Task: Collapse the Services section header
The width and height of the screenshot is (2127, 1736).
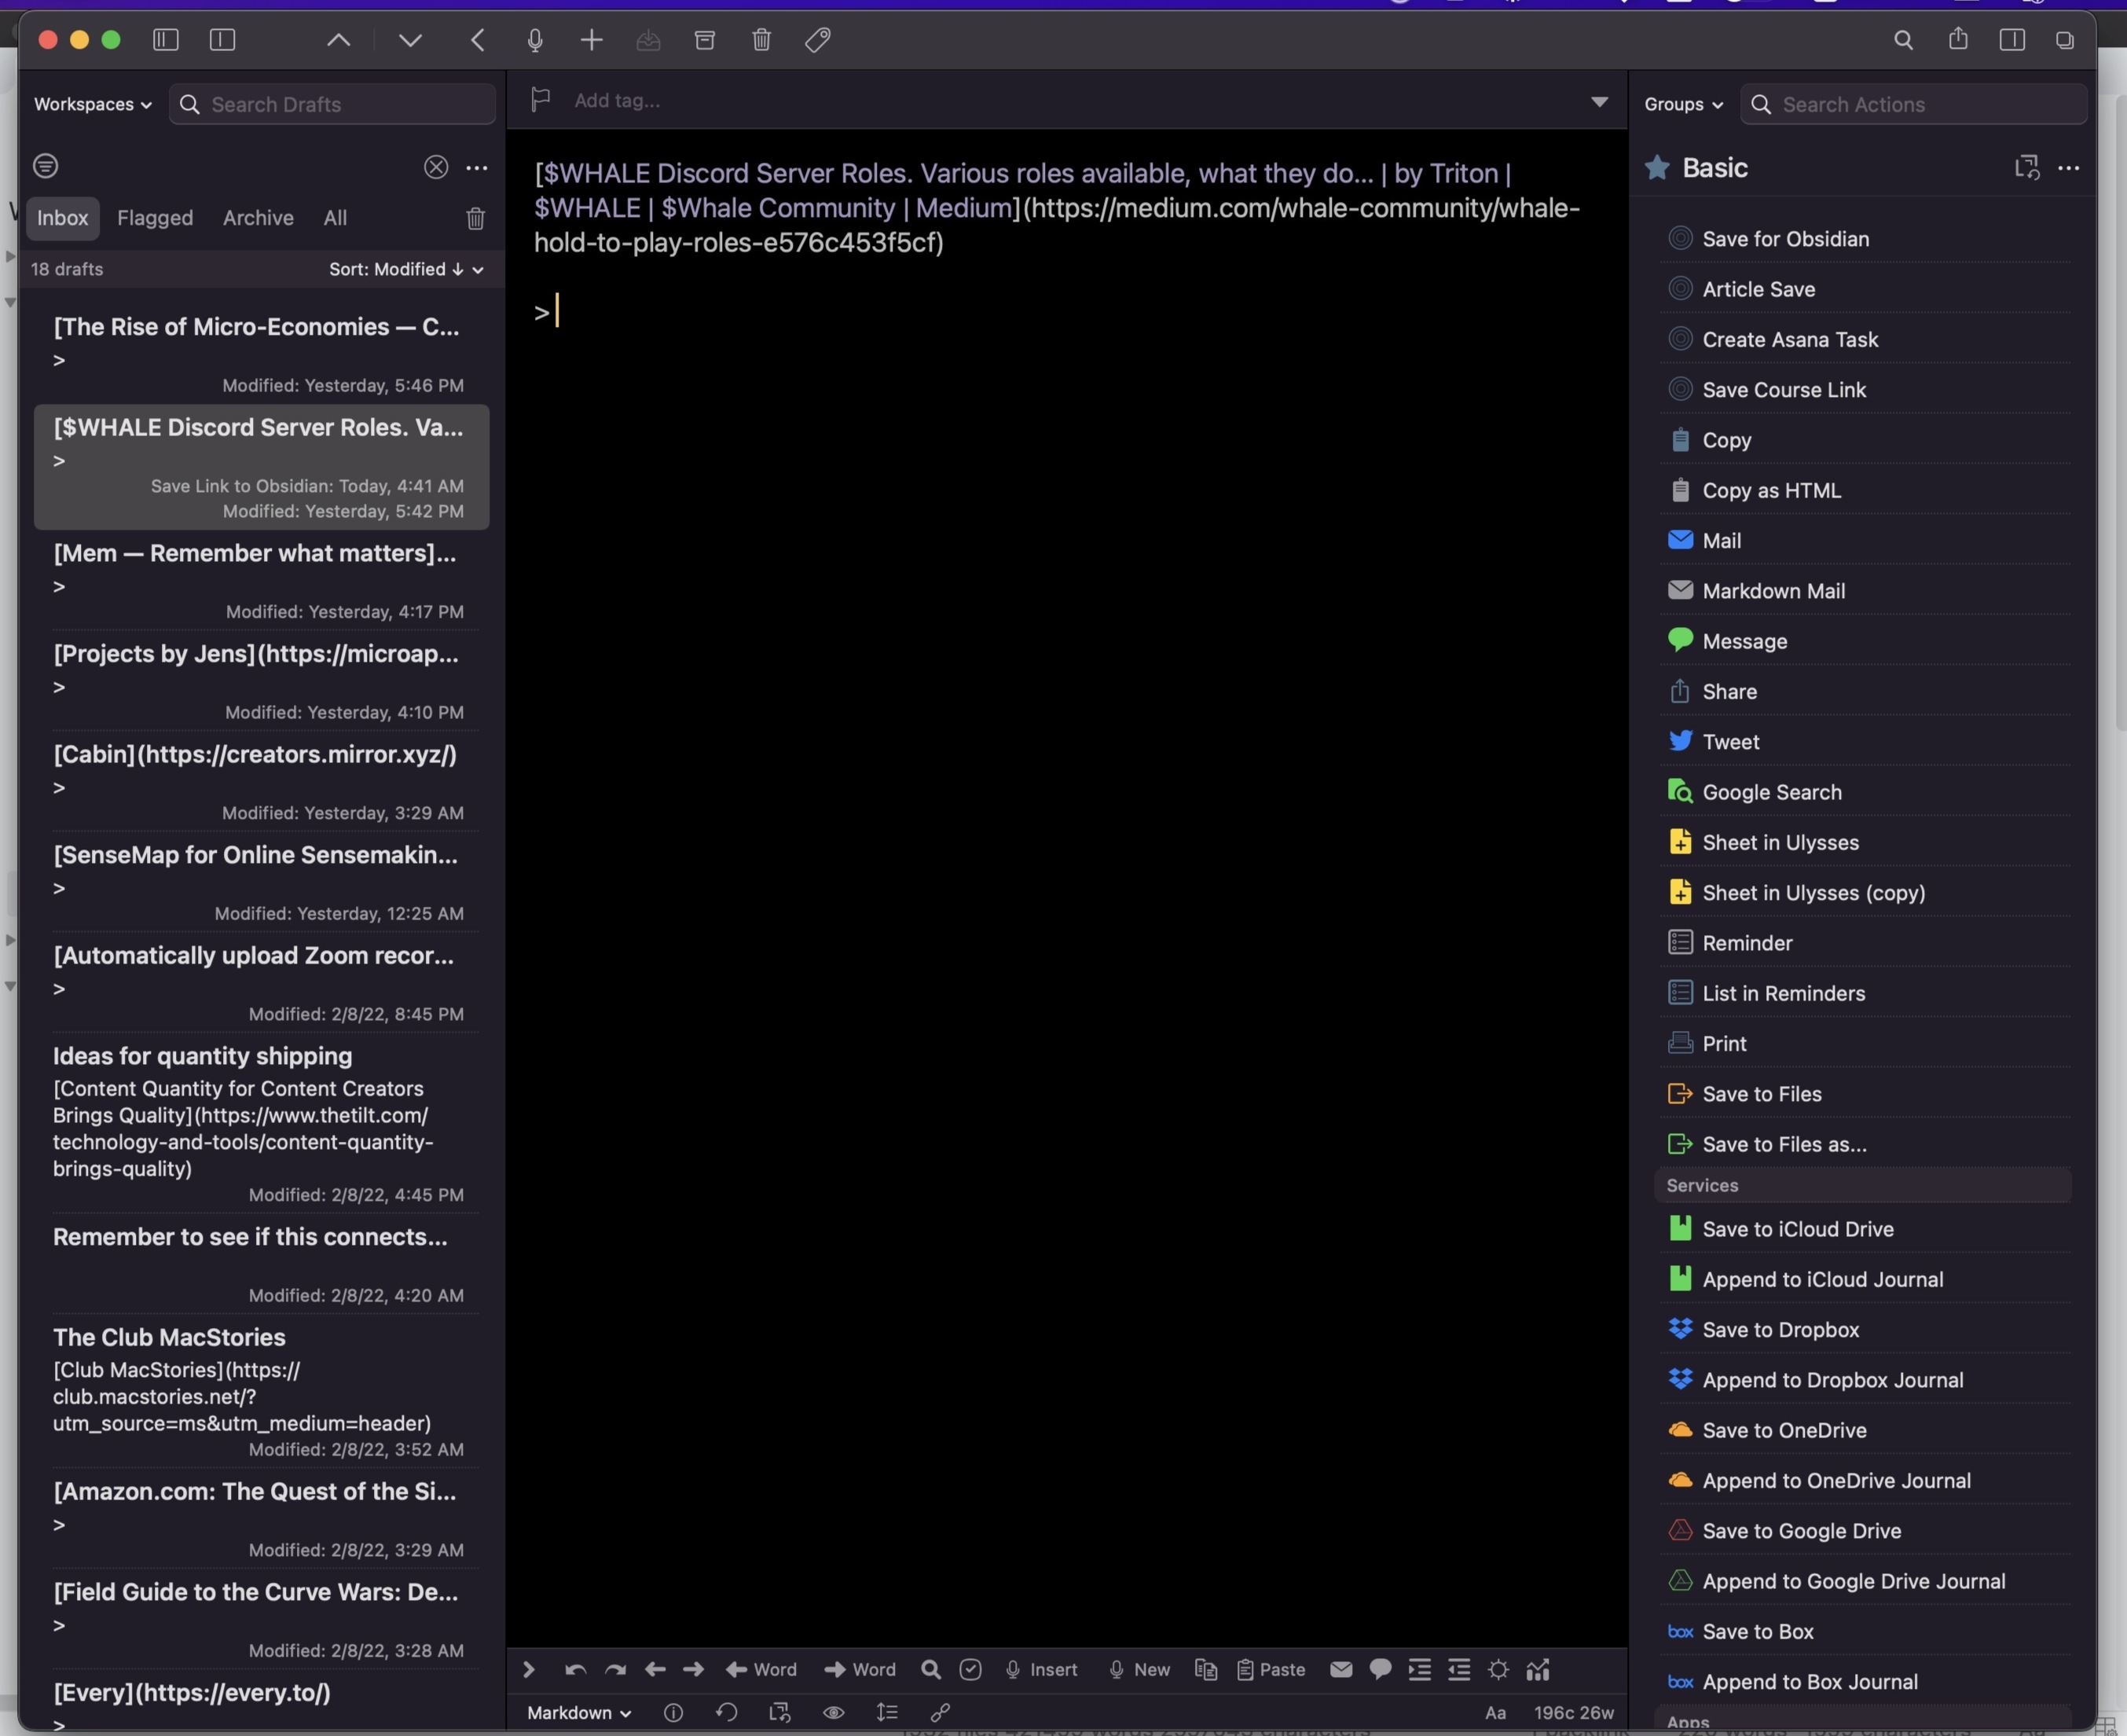Action: point(1862,1185)
